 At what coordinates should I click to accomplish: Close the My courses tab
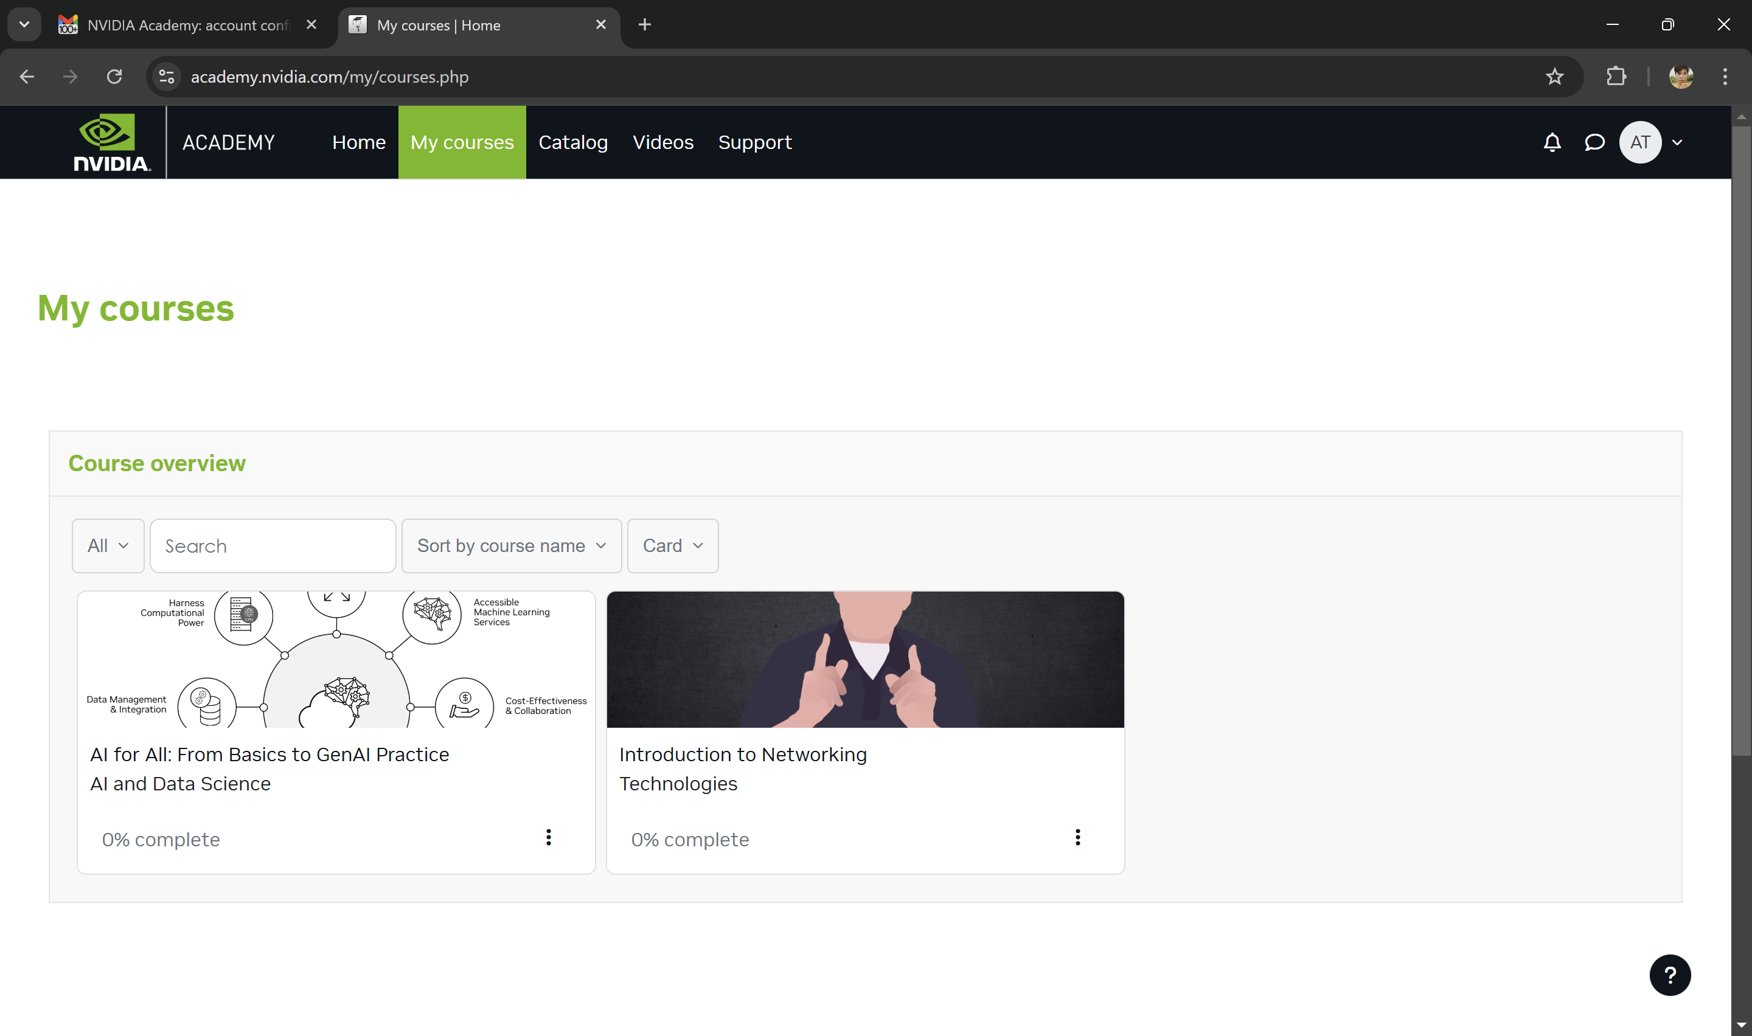point(600,24)
